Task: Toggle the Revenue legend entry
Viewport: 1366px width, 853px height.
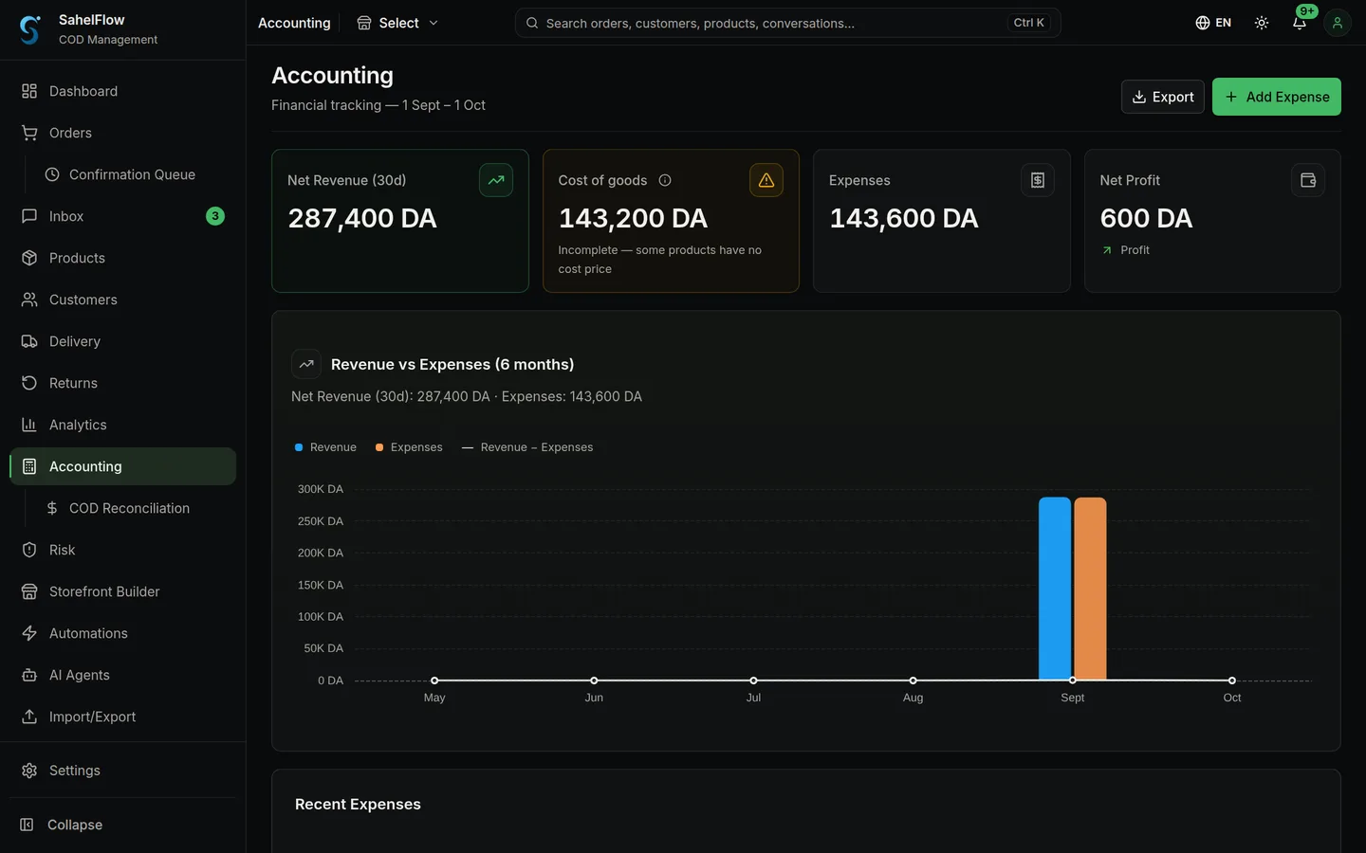Action: 325,447
